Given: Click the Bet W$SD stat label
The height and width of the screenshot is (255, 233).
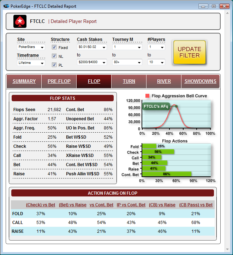Looking at the screenshot, I should click(x=76, y=137).
